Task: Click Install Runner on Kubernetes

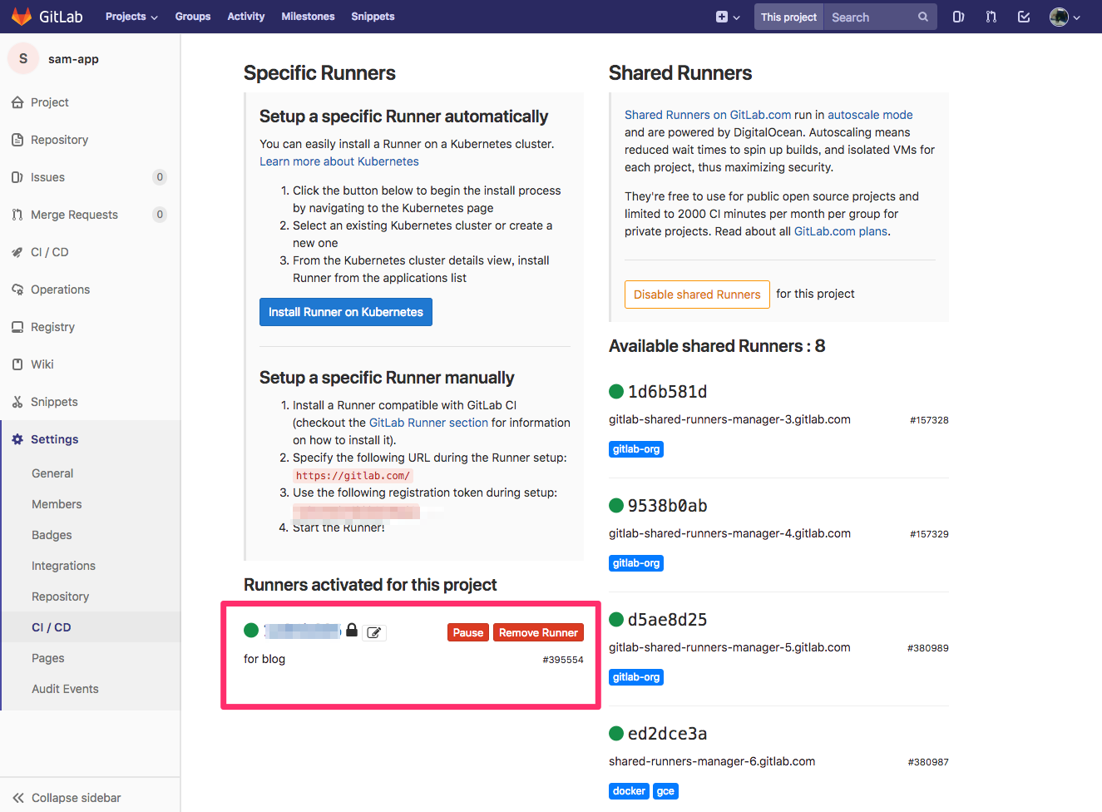Action: click(345, 311)
